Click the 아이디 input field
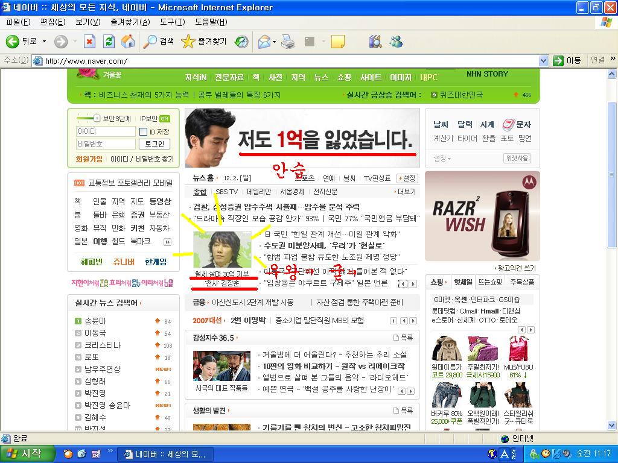Screen dimensions: 618x463 click(x=106, y=131)
